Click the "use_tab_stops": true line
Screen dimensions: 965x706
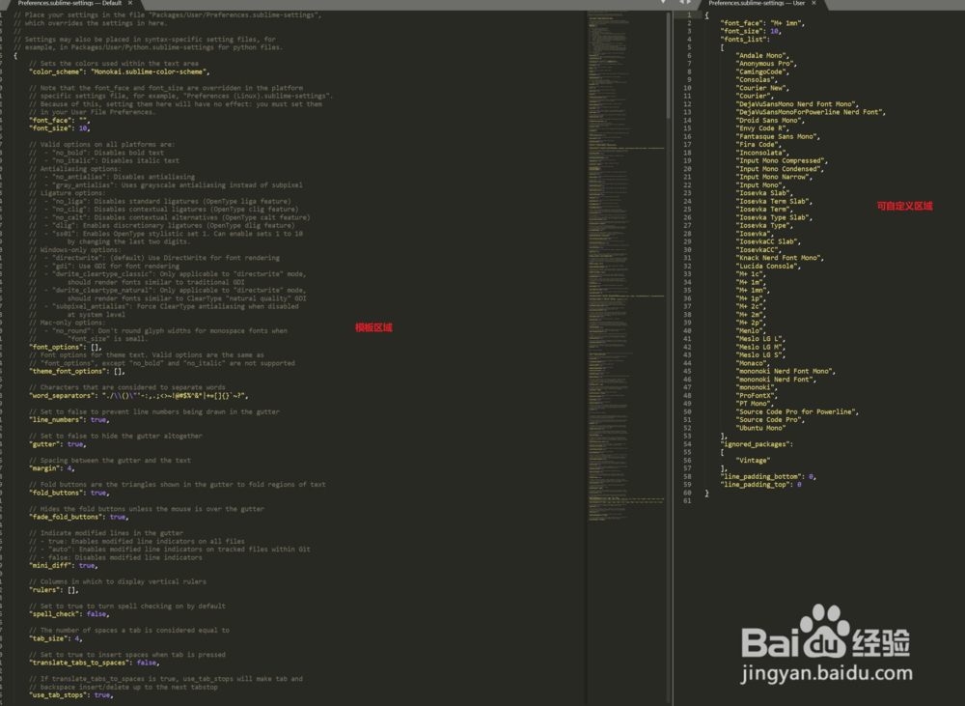pyautogui.click(x=70, y=695)
